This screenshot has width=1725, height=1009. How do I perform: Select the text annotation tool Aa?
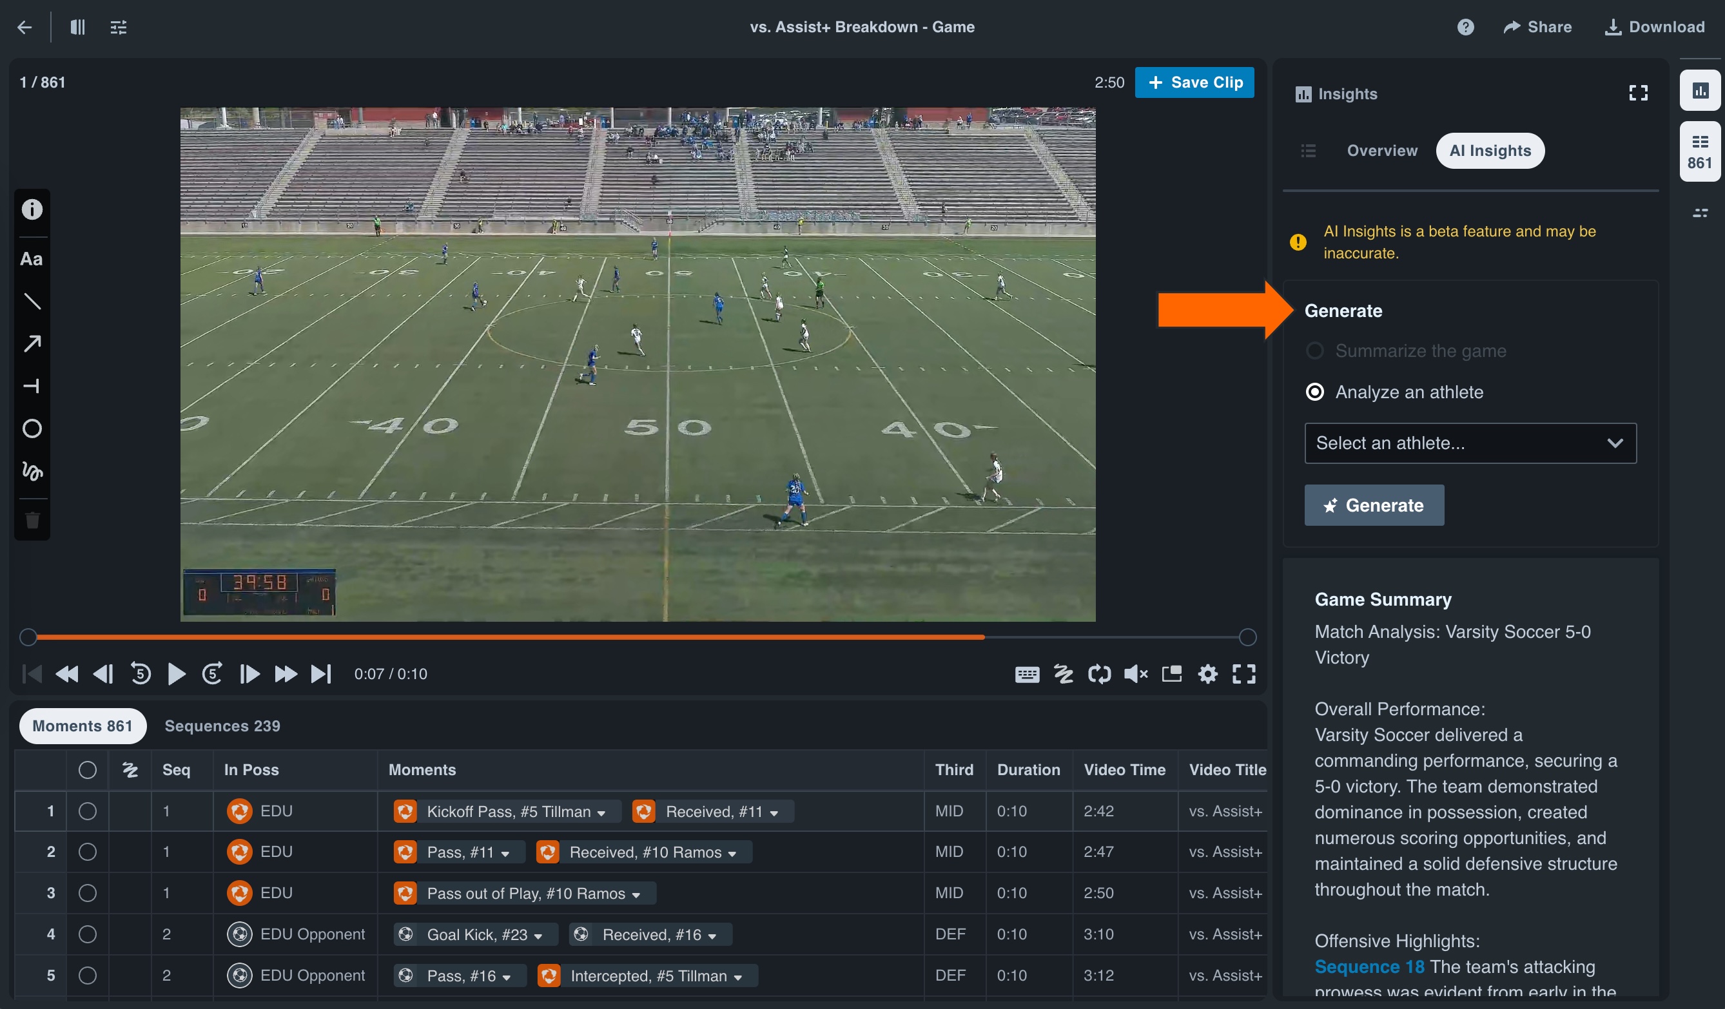[x=32, y=258]
